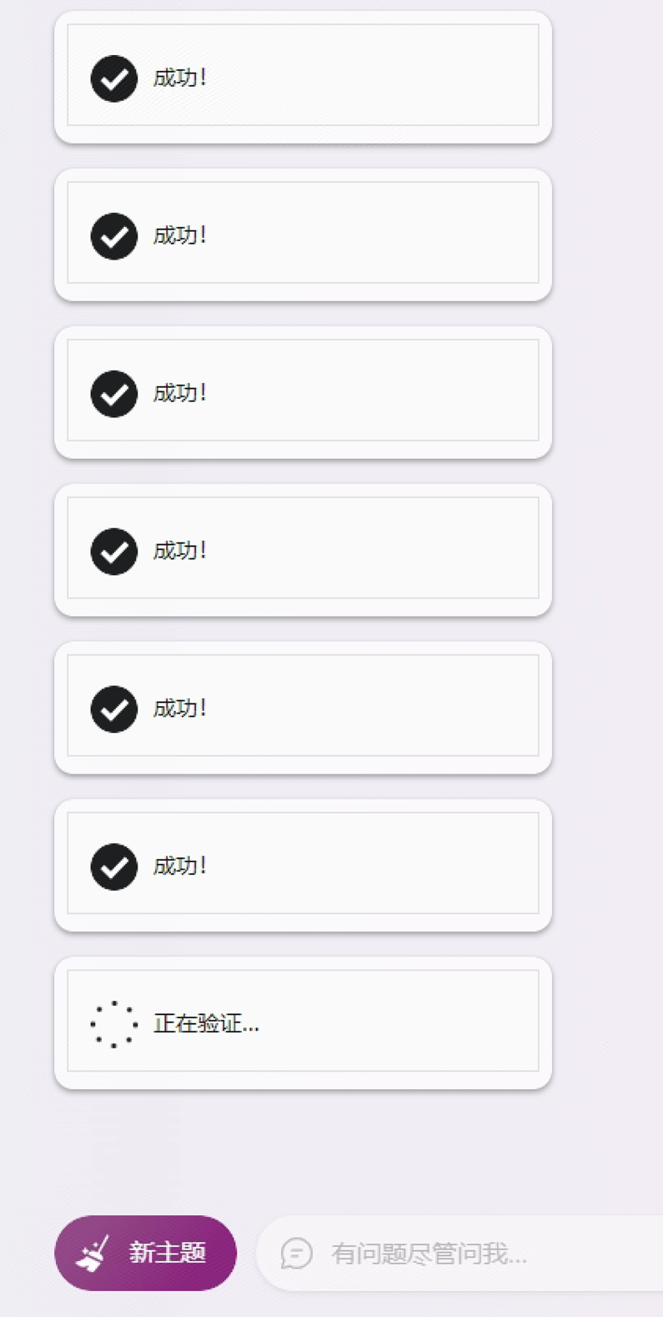Click the checkmark icon in the fourth success card
This screenshot has height=1317, width=663.
pos(113,551)
